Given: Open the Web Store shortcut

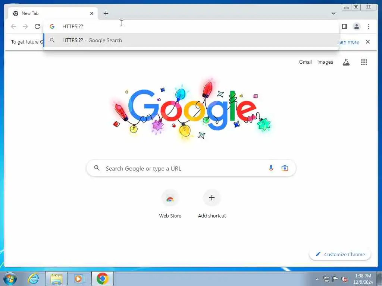Looking at the screenshot, I should click(170, 204).
